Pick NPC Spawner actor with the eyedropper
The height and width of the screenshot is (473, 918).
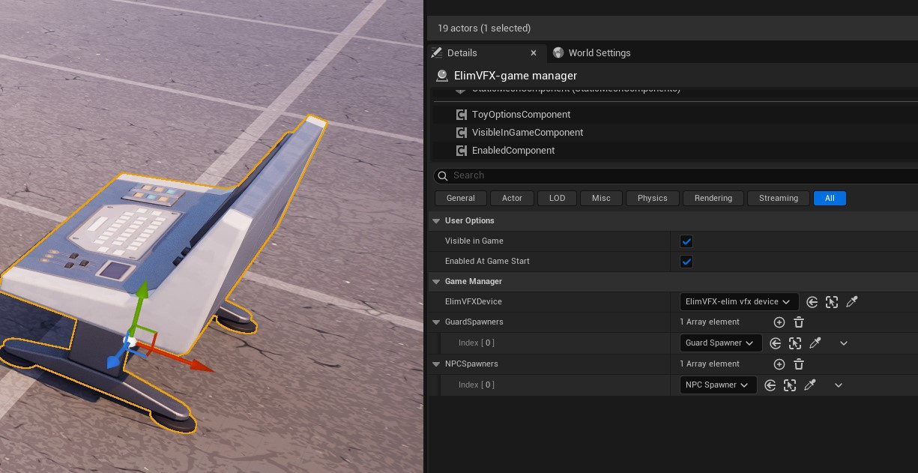coord(810,385)
